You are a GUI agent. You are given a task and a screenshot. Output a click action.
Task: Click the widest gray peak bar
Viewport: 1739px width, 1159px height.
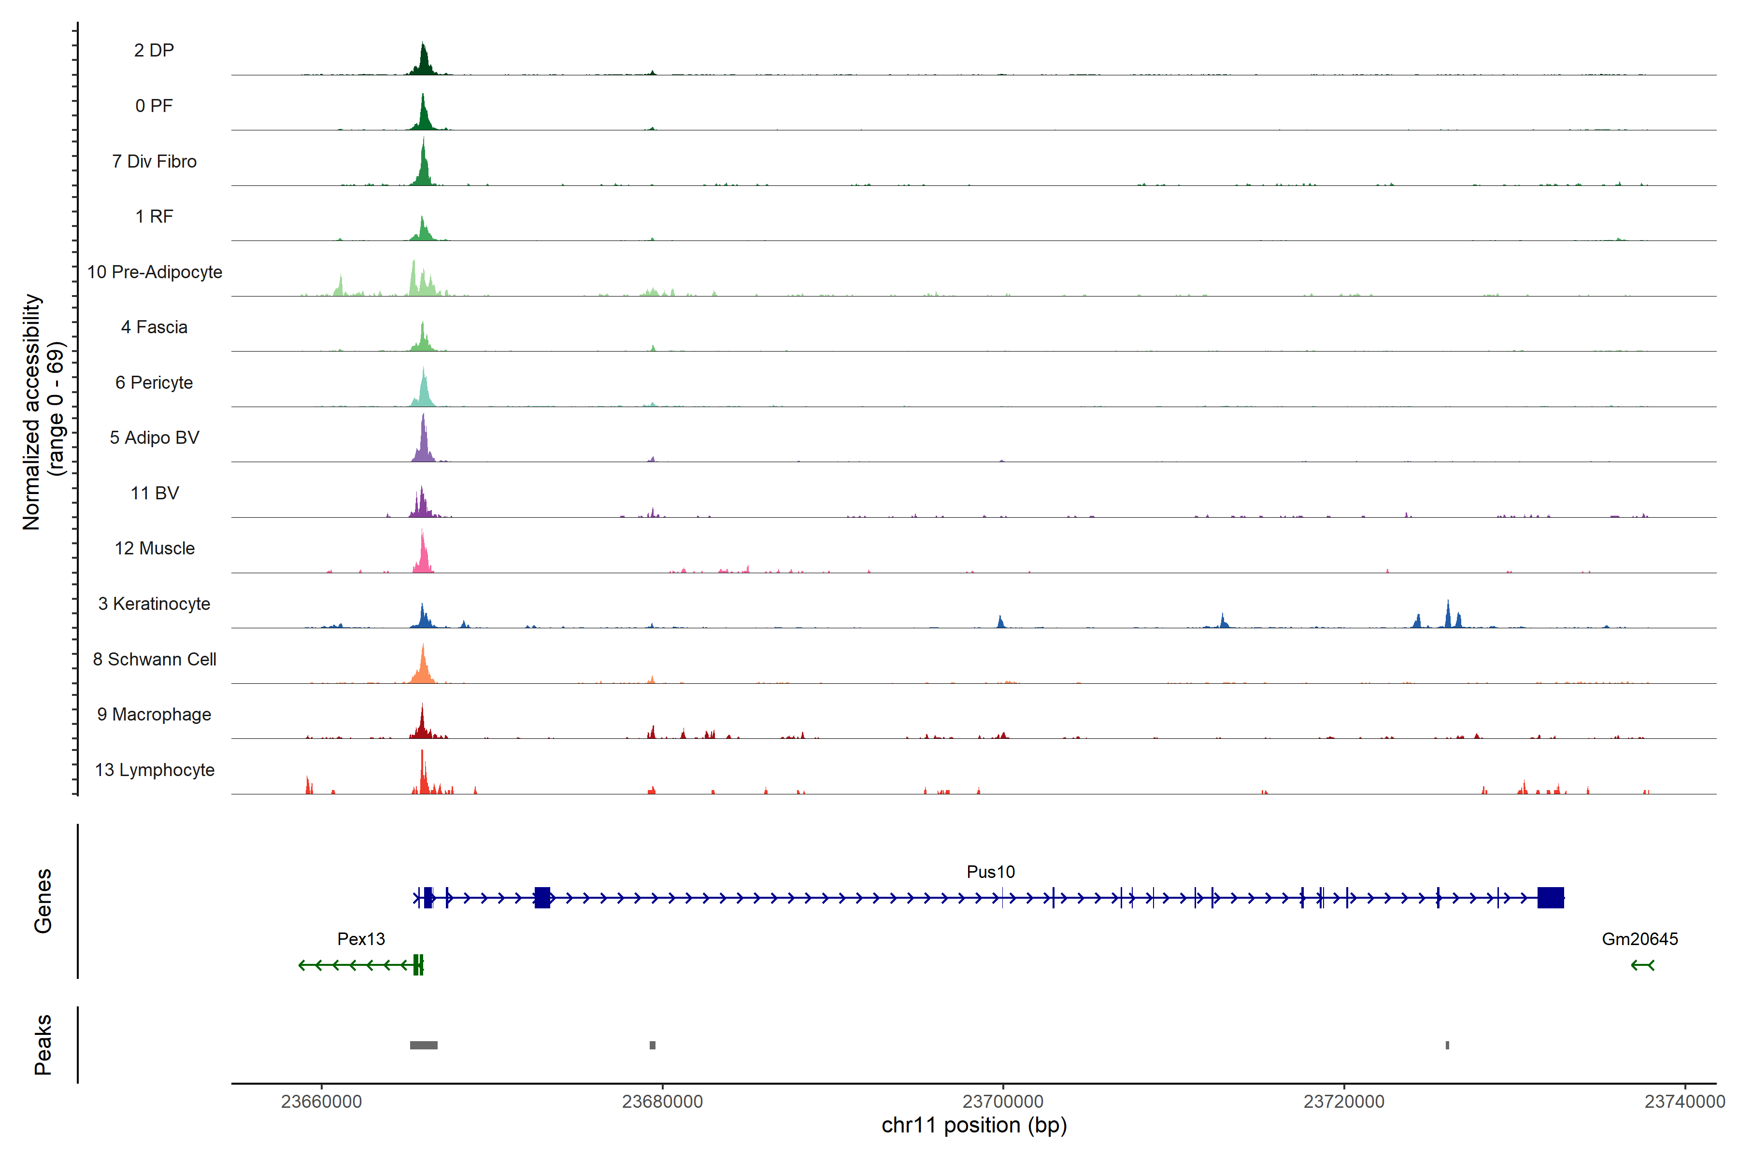424,1045
